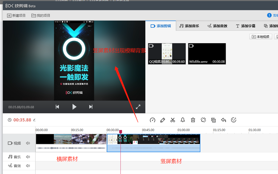Click the copy clip icon
The image size is (278, 174).
(x=213, y=120)
